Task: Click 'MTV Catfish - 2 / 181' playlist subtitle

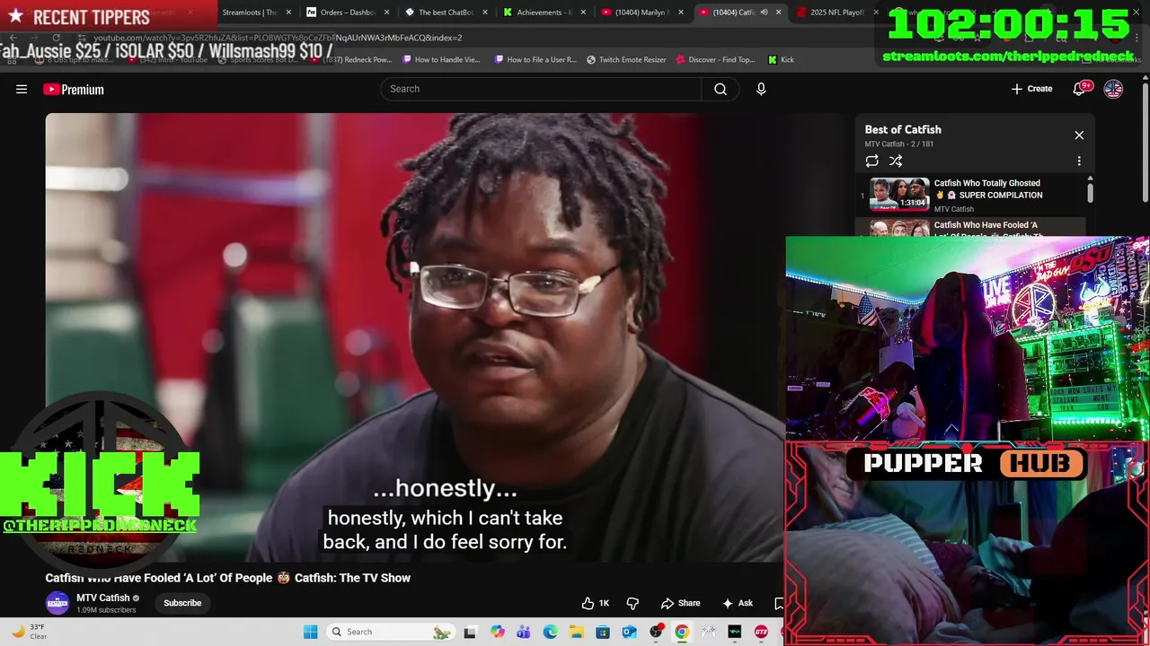Action: (x=899, y=144)
